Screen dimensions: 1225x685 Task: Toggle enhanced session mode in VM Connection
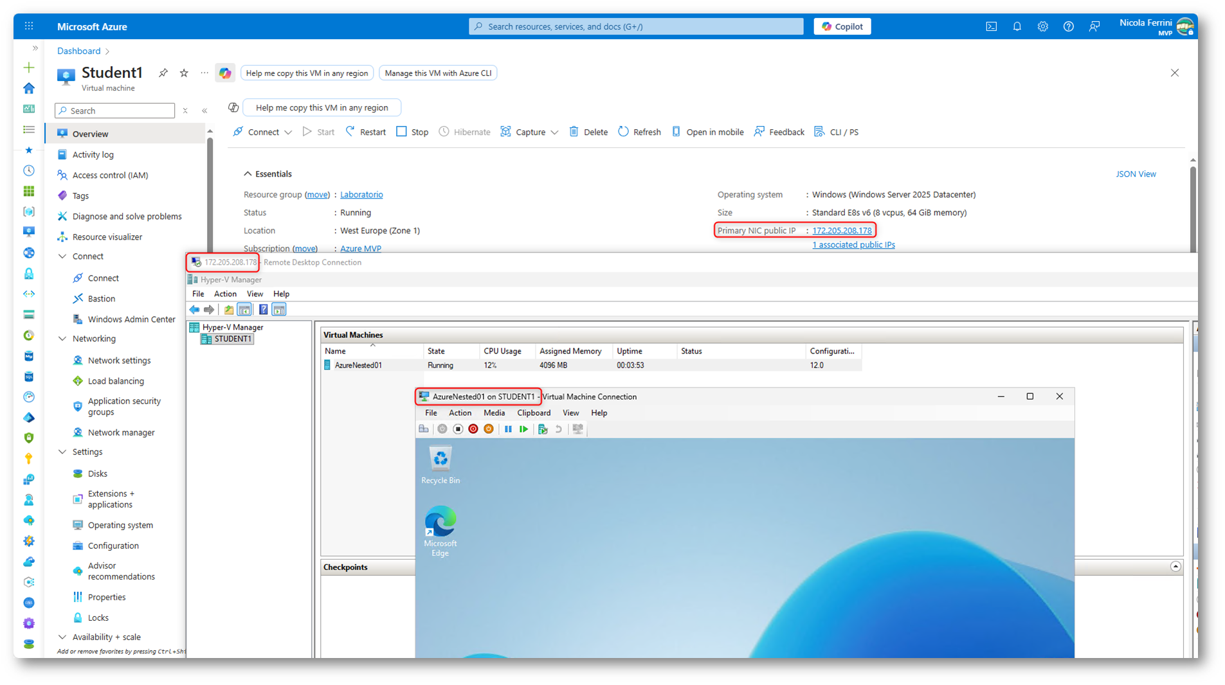click(578, 429)
